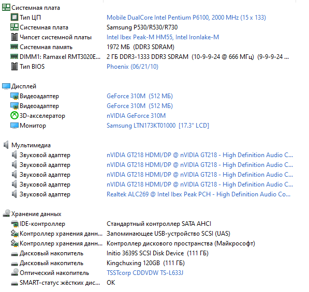The height and width of the screenshot is (292, 309).
Task: Select the IDE-контроллер icon
Action: 14,224
